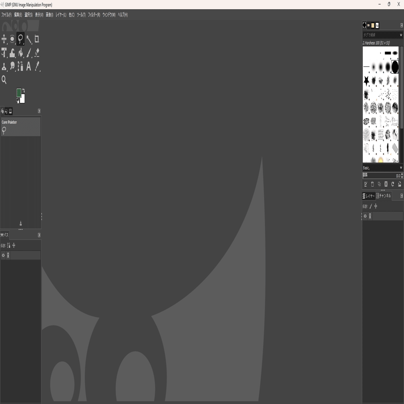Select the Fuzzy Select magic wand tool
404x404 pixels.
pos(29,39)
